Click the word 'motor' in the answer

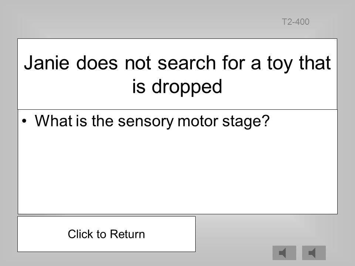[x=198, y=121]
